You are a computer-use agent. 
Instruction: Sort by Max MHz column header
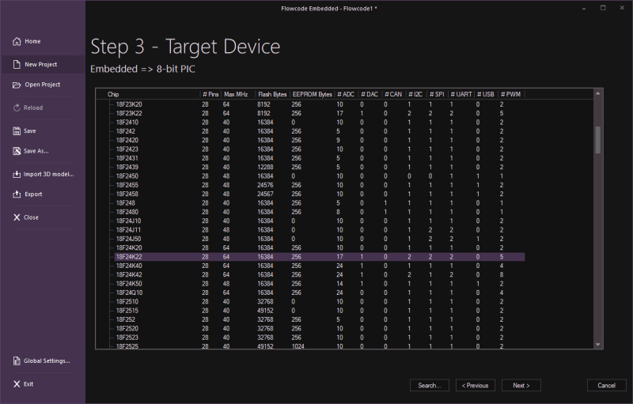coord(237,94)
